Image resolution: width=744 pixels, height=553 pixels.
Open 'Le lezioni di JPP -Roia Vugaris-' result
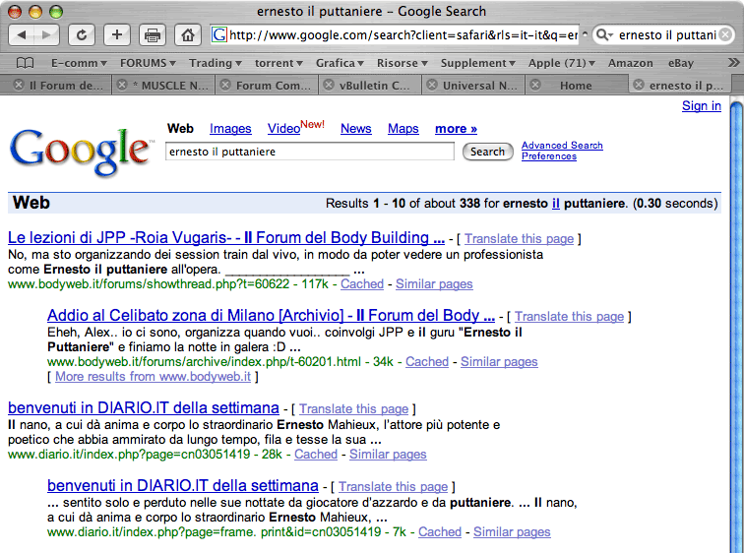point(226,237)
